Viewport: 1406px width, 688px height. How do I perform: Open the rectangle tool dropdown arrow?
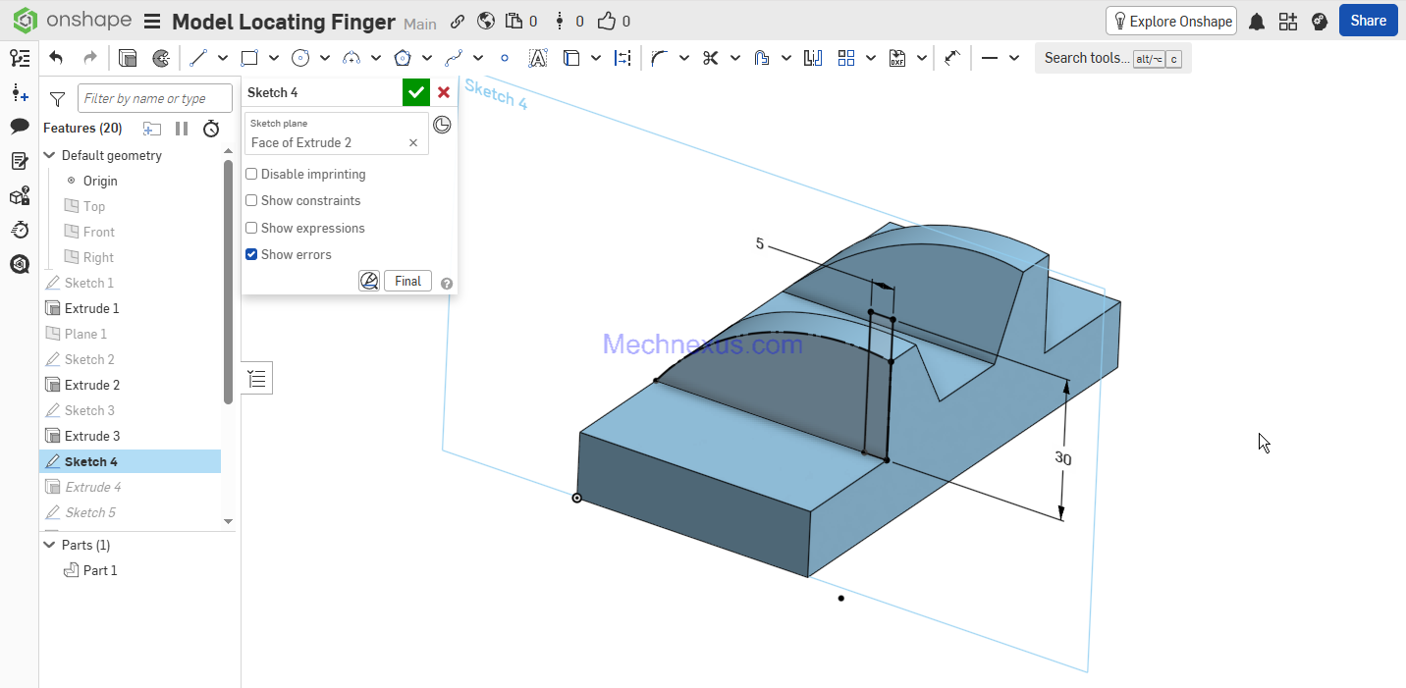coord(273,58)
